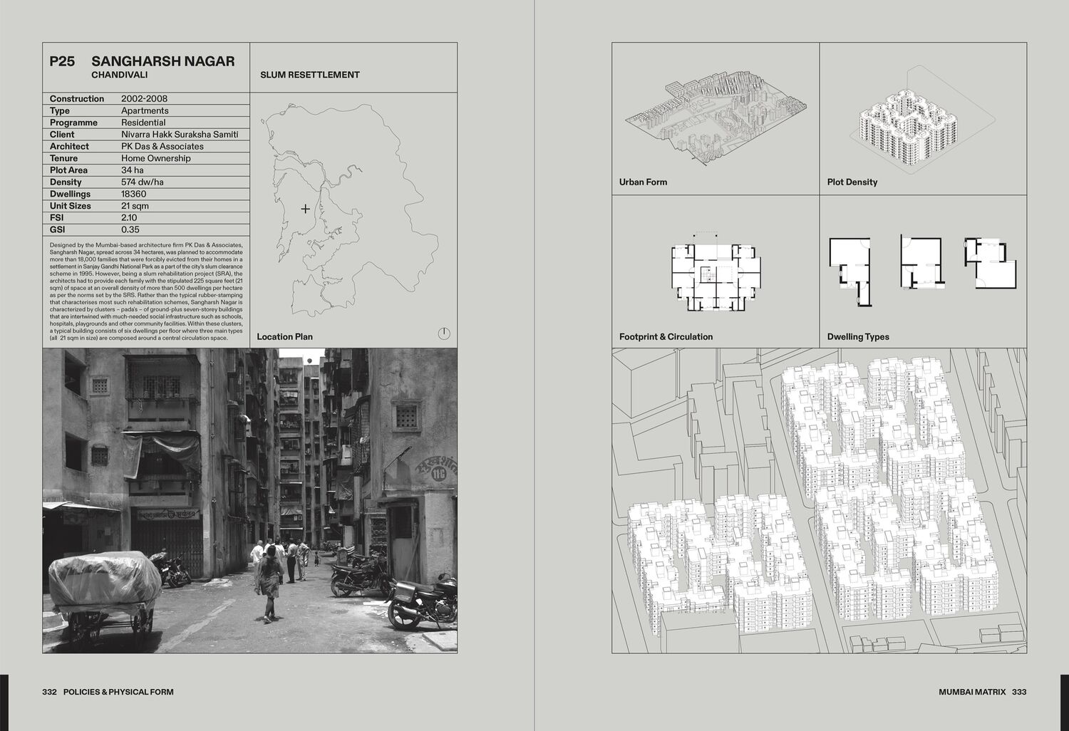Viewport: 1069px width, 731px height.
Task: Select the middle dwelling type plan
Action: [920, 263]
